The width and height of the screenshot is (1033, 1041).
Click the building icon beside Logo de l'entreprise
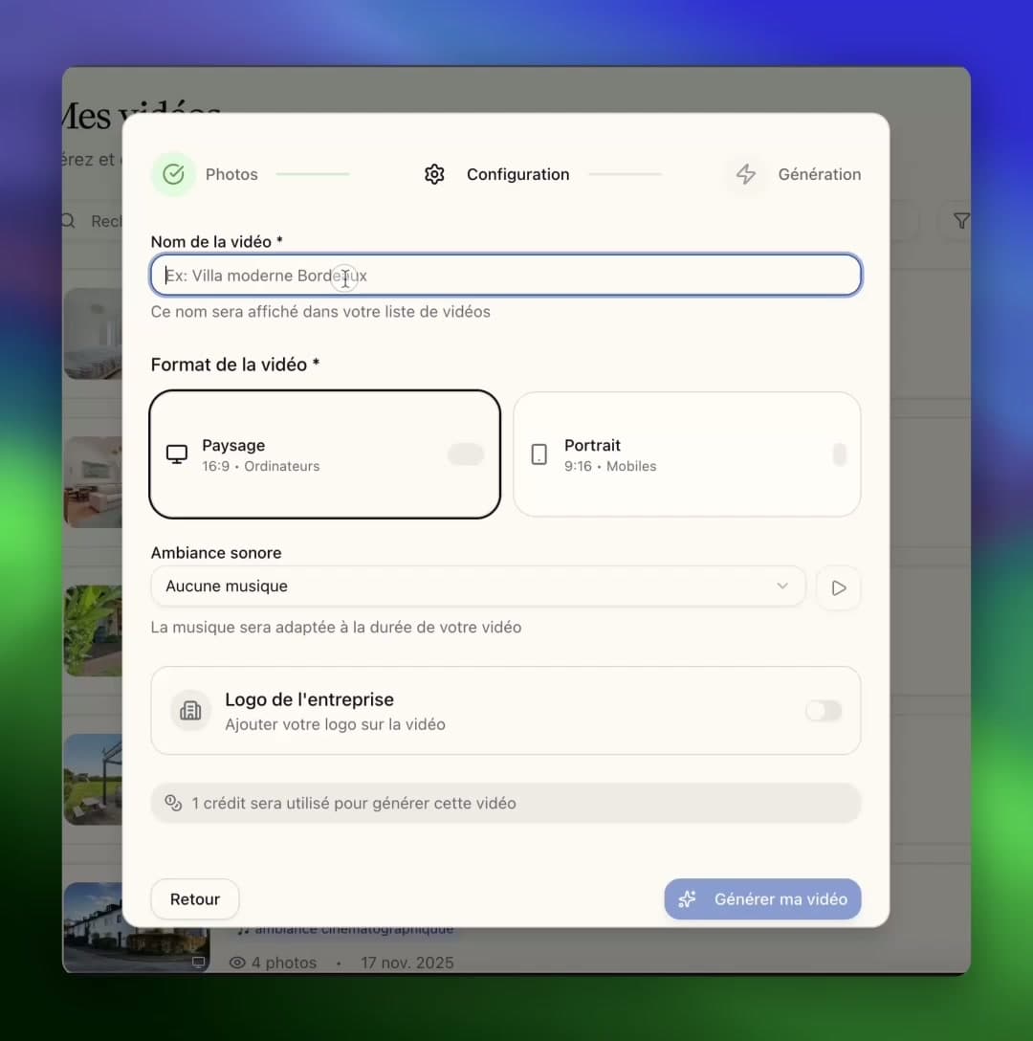pyautogui.click(x=189, y=710)
